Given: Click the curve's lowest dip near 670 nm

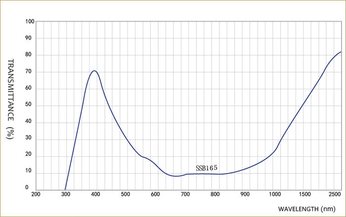Looking at the screenshot, I should tap(176, 176).
